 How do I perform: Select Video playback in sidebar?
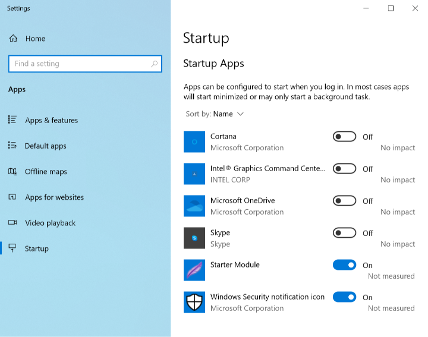(x=50, y=223)
